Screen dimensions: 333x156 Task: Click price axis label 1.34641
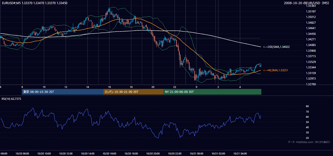[311, 28]
